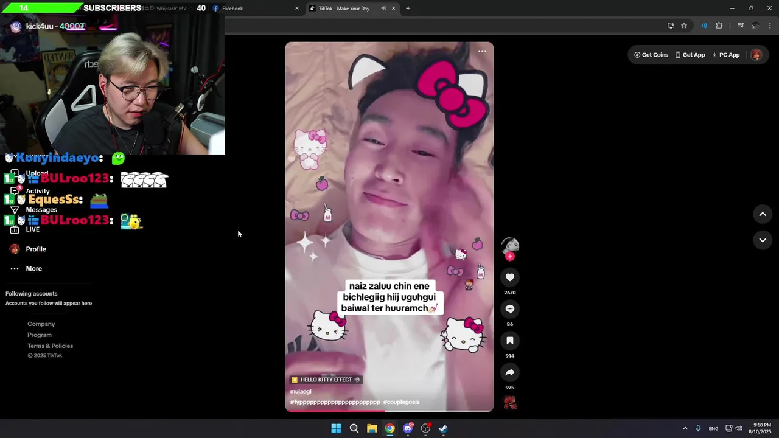779x438 pixels.
Task: Open a new tab with the plus button
Action: click(x=408, y=9)
